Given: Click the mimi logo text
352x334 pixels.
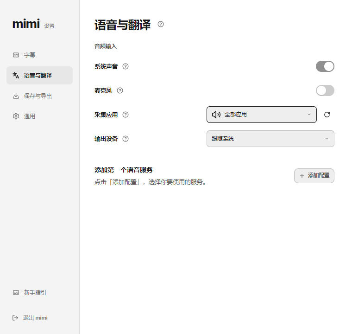Looking at the screenshot, I should (26, 24).
